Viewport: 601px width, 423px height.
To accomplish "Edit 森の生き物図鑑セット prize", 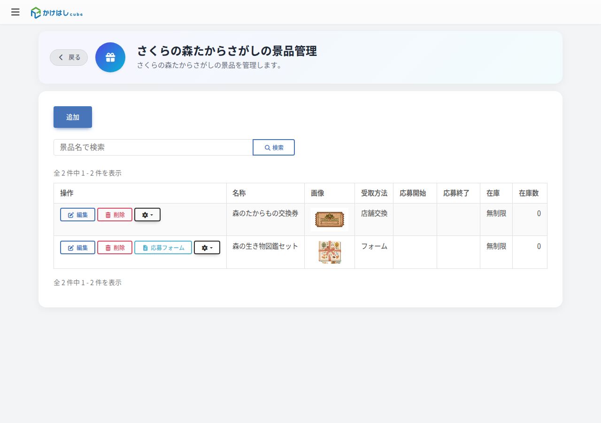I will coord(78,248).
